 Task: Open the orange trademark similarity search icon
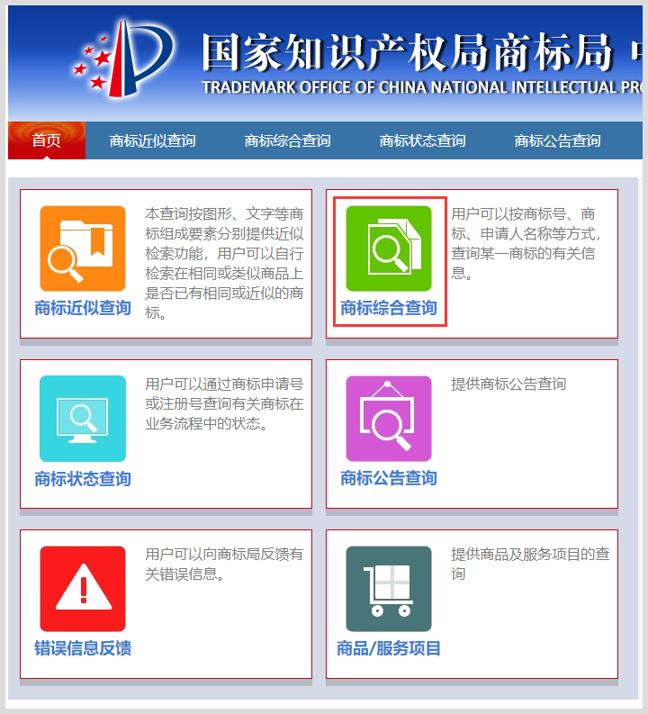[83, 249]
